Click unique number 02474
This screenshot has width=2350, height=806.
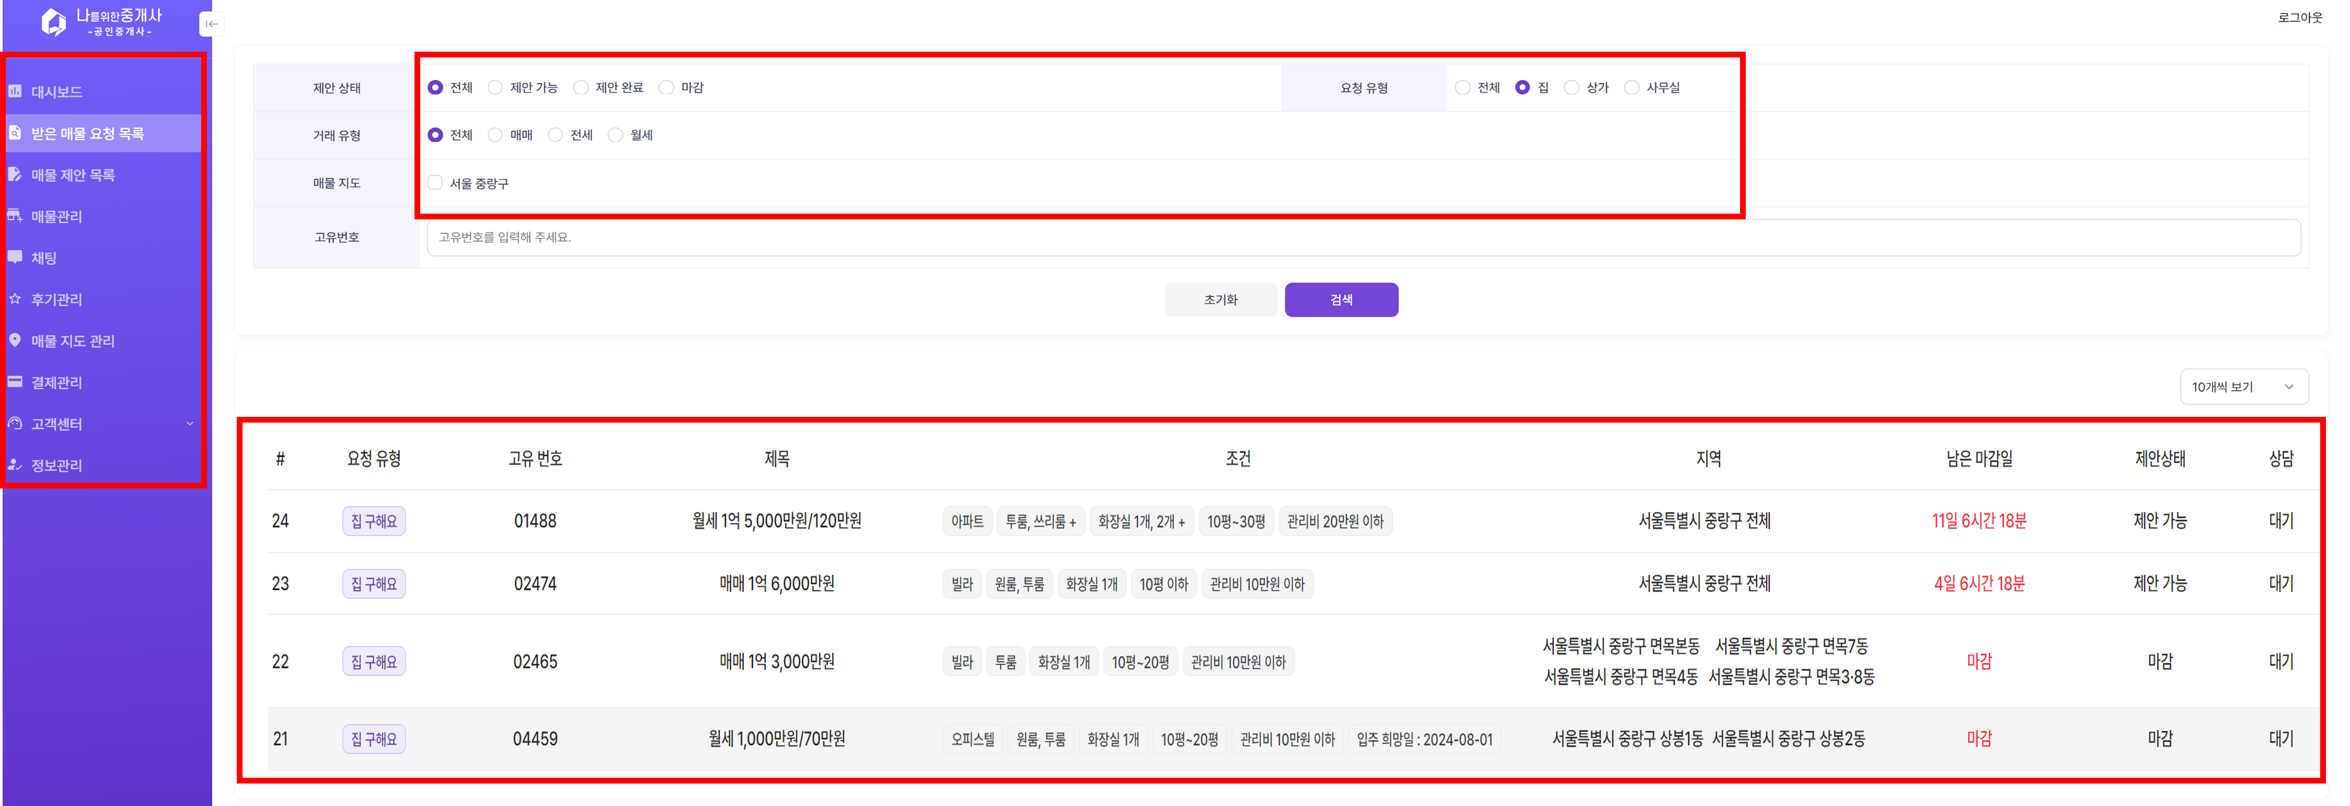point(536,583)
